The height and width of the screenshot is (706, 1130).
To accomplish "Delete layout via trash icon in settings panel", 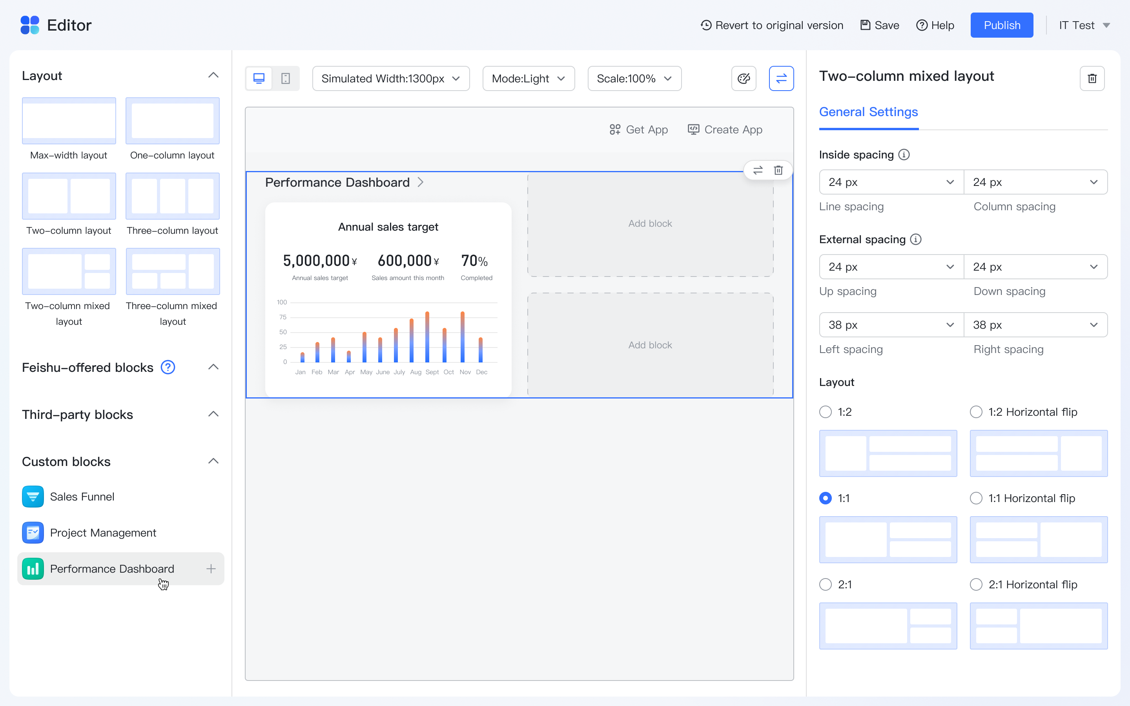I will click(x=1092, y=78).
